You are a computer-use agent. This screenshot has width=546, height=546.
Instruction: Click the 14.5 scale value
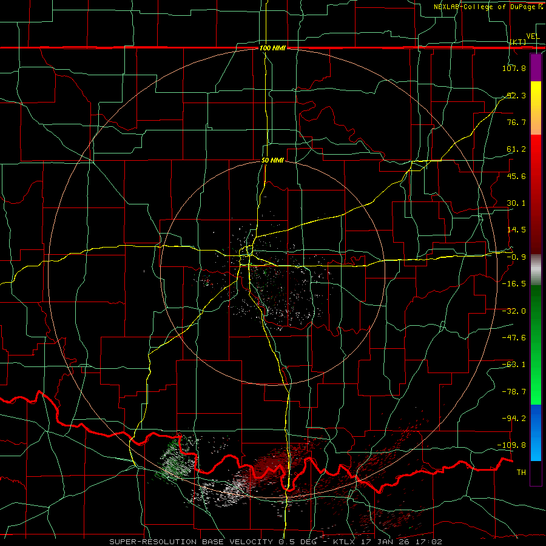point(516,229)
